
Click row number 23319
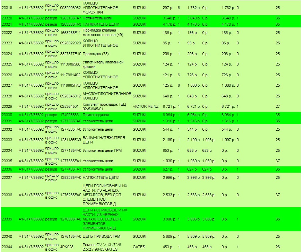click(7, 8)
